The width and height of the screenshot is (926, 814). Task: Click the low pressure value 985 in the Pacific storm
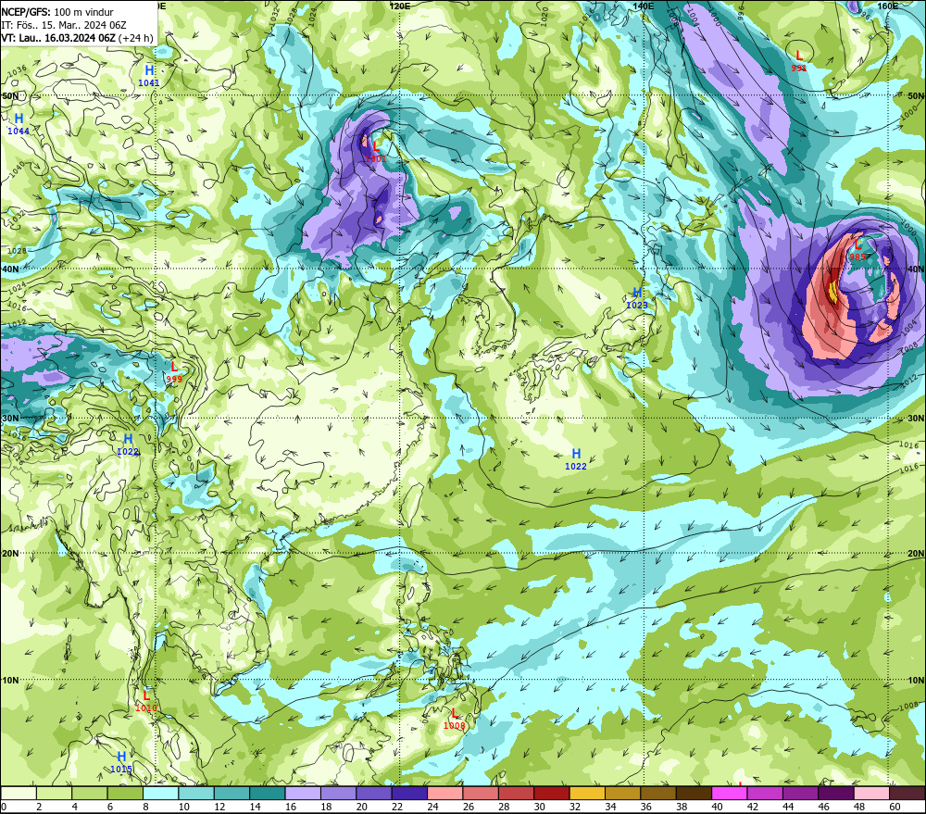tap(857, 257)
